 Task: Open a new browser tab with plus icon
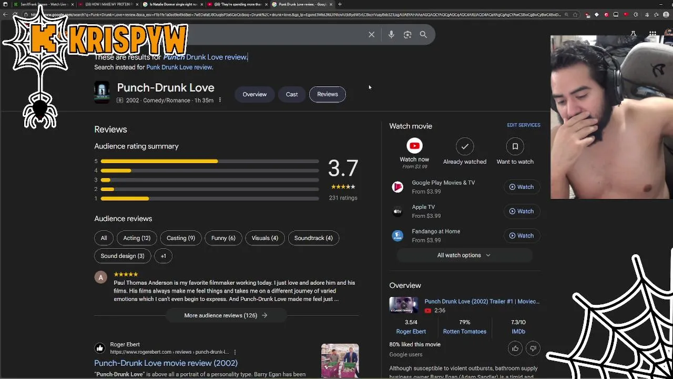[x=340, y=4]
